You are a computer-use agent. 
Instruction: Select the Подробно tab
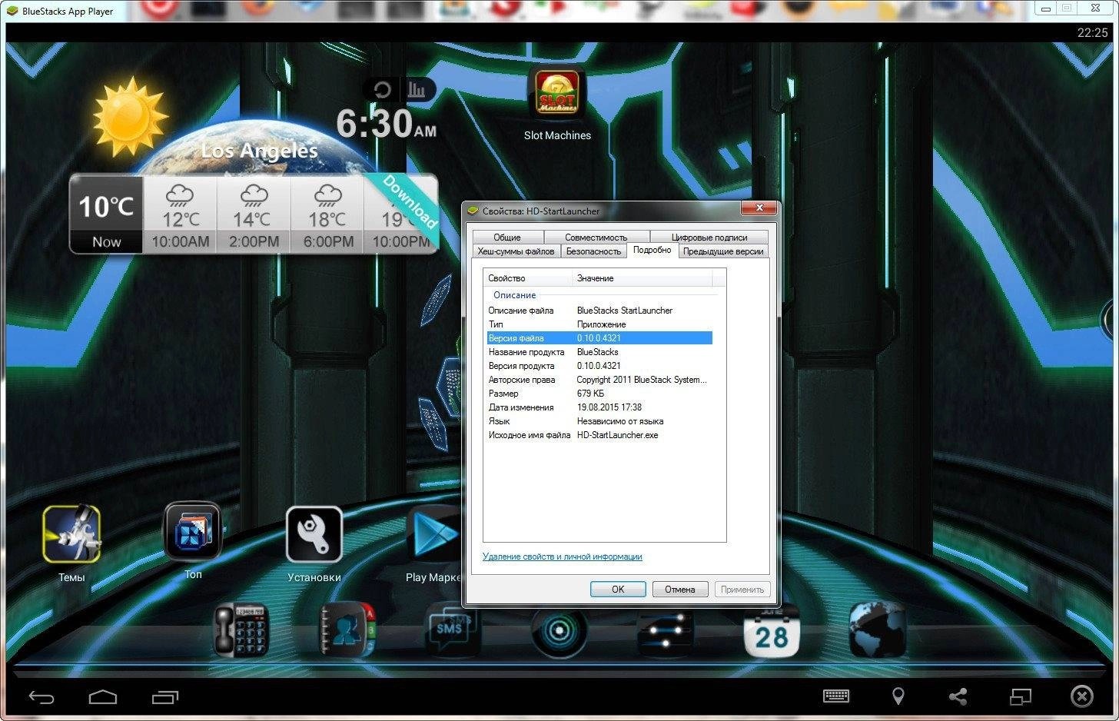pos(652,250)
